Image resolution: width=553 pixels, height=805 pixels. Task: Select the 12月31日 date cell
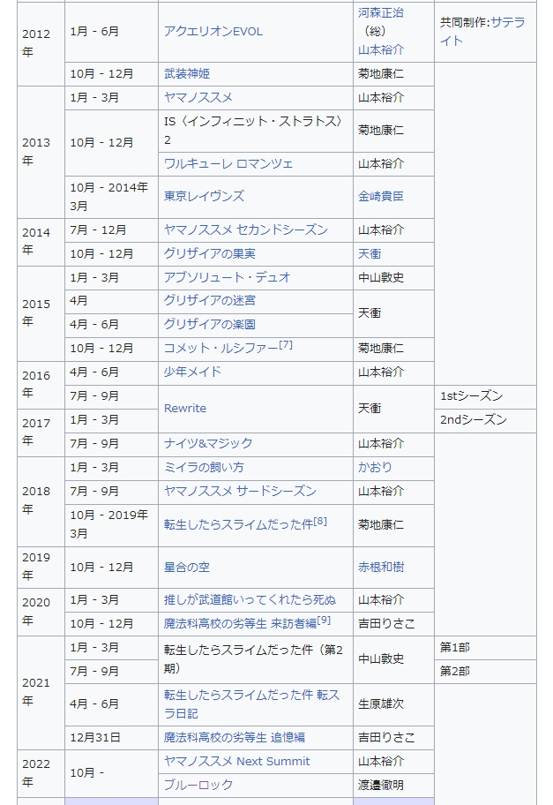coord(111,738)
